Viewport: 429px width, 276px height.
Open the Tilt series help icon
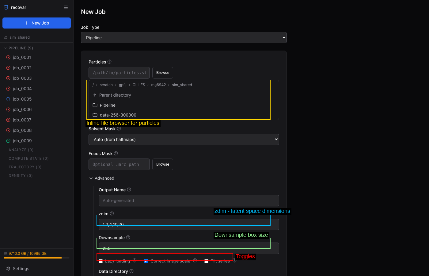click(234, 260)
